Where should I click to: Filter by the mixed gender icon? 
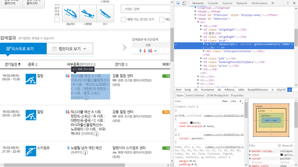[150, 51]
